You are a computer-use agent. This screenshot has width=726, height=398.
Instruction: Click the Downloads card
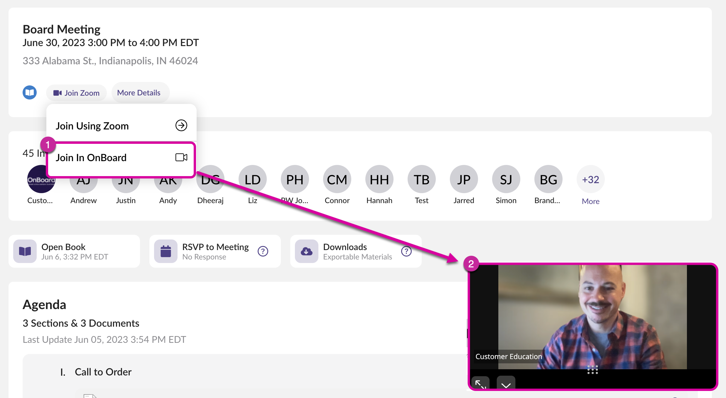356,251
